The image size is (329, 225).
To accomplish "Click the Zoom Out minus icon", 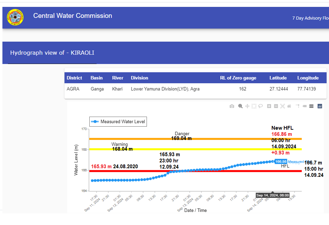I will 276,106.
